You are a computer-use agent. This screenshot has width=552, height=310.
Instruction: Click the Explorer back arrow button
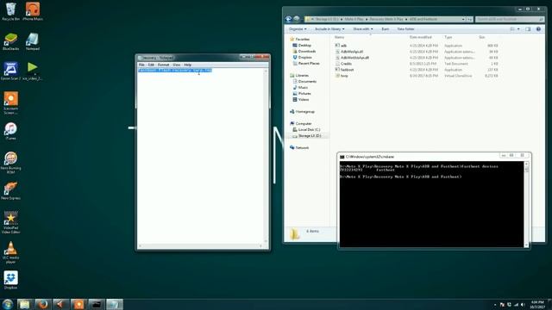coord(289,19)
